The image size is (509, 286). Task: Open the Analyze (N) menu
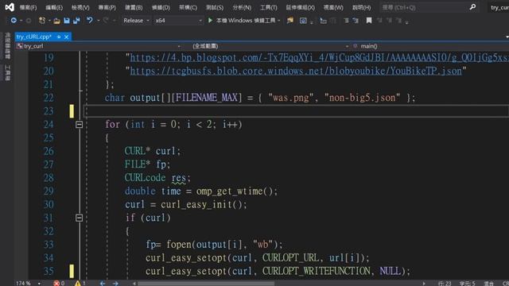pyautogui.click(x=242, y=7)
